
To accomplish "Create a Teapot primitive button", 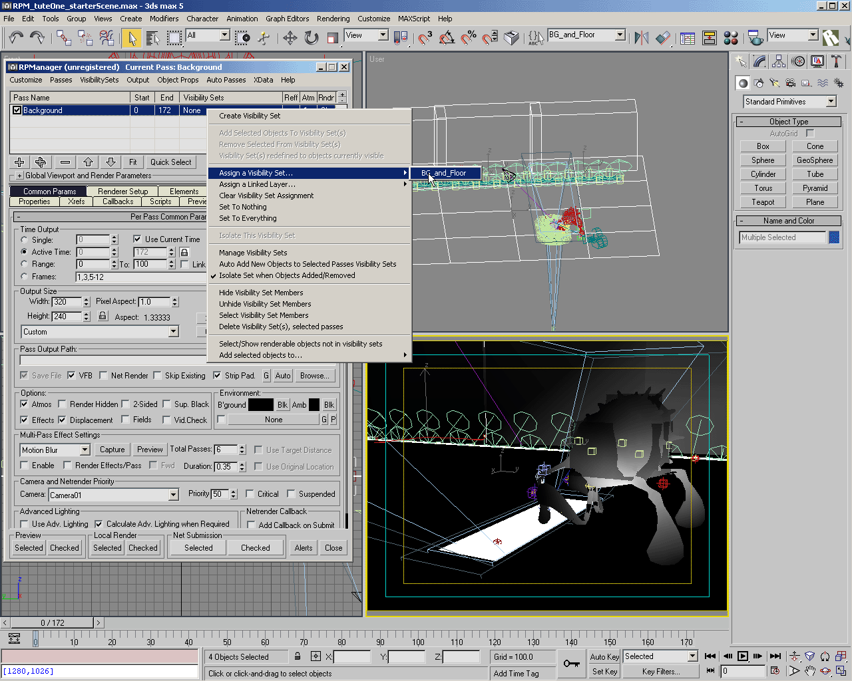I will (x=763, y=202).
